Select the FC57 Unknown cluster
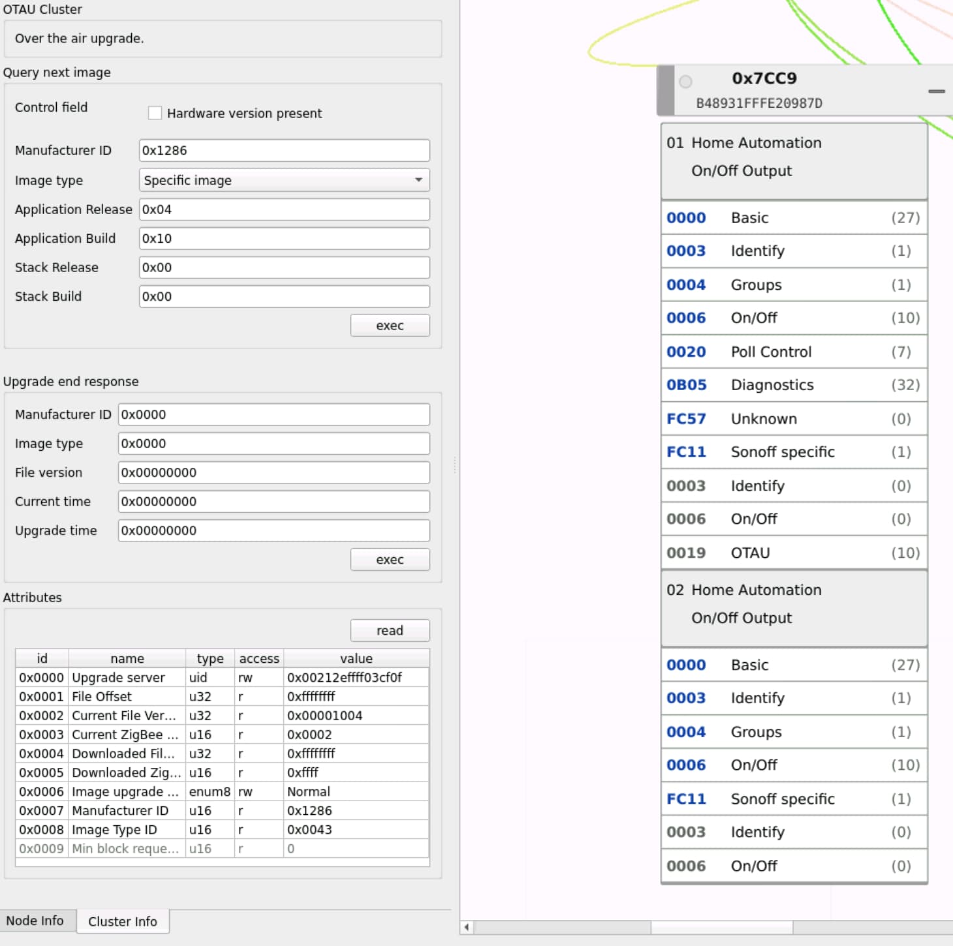Viewport: 953px width, 946px height. coord(793,419)
